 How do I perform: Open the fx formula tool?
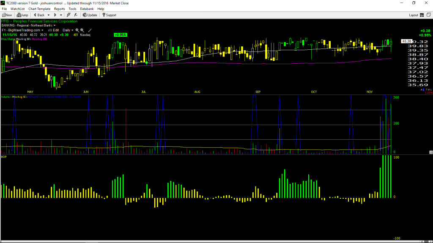76,15
